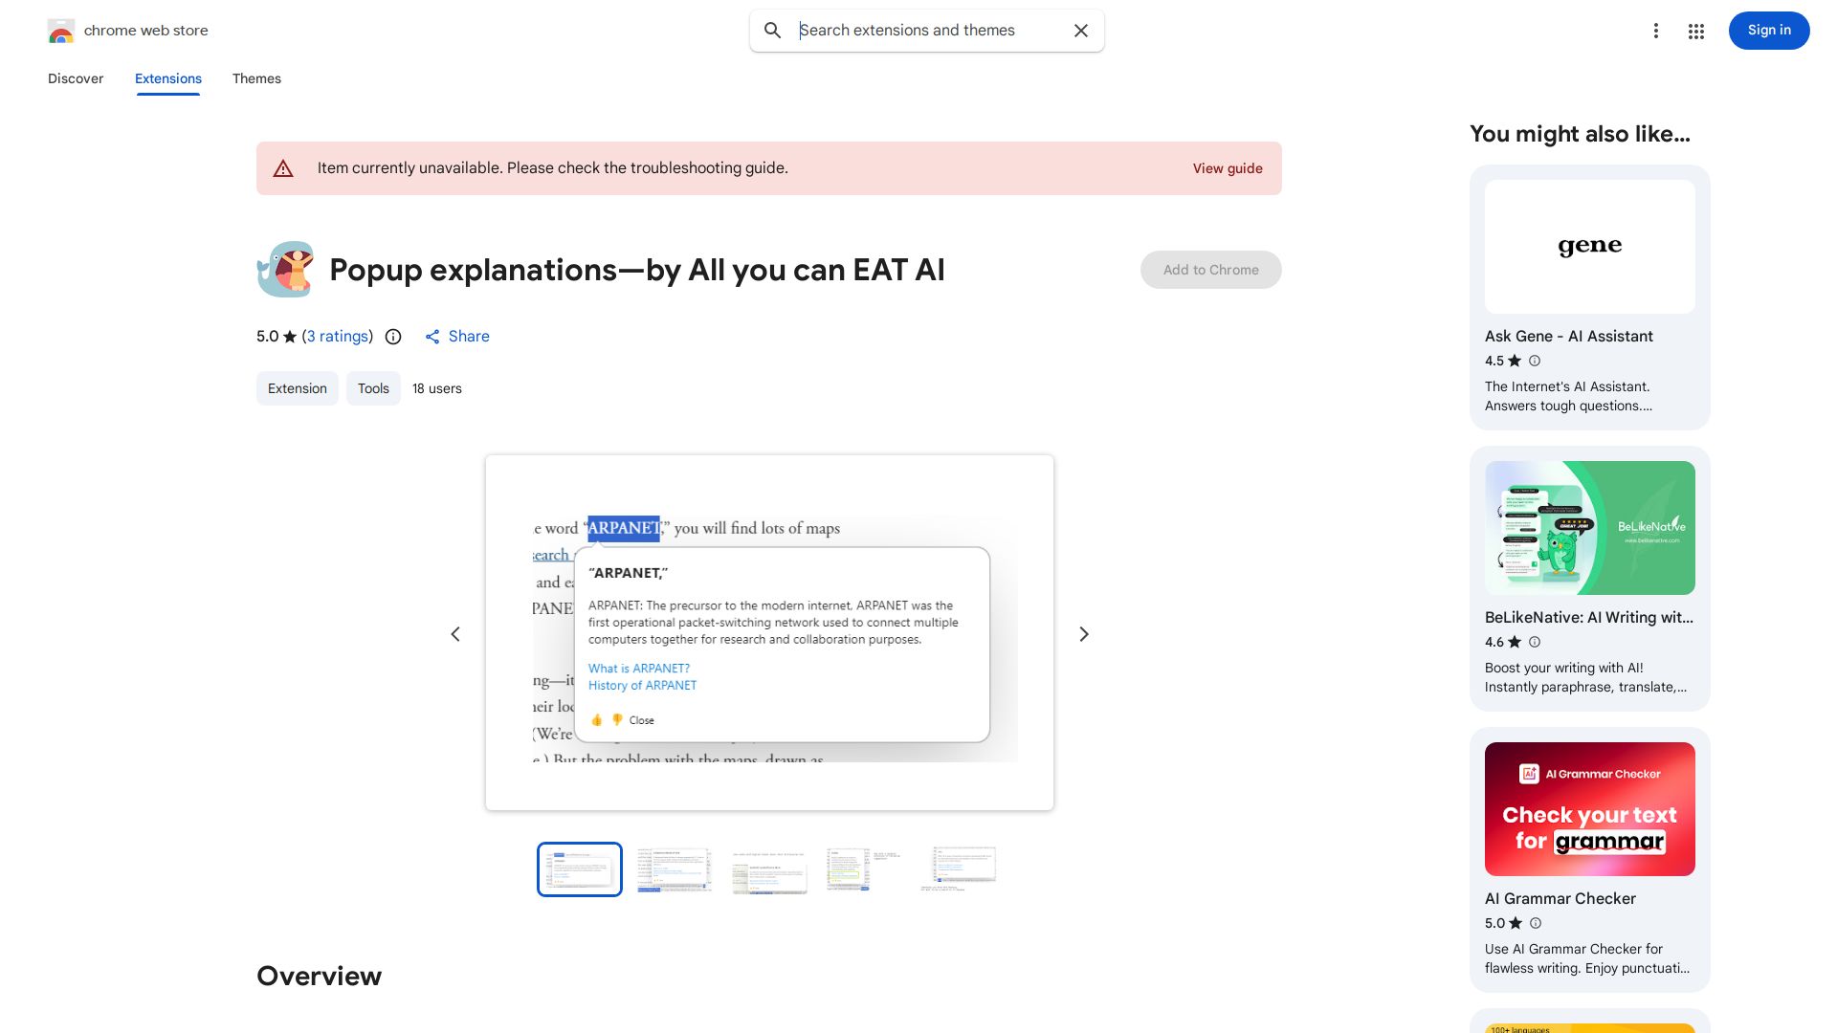Screen dimensions: 1837x1033
Task: Open the Extensions tab
Action: click(x=168, y=78)
